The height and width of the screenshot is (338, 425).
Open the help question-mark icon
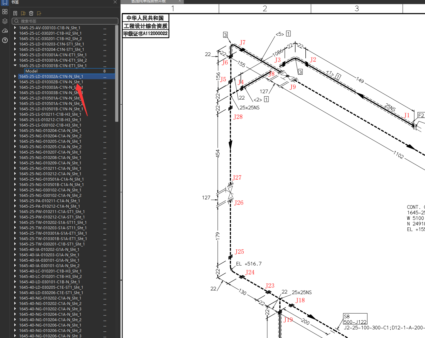coord(5,40)
